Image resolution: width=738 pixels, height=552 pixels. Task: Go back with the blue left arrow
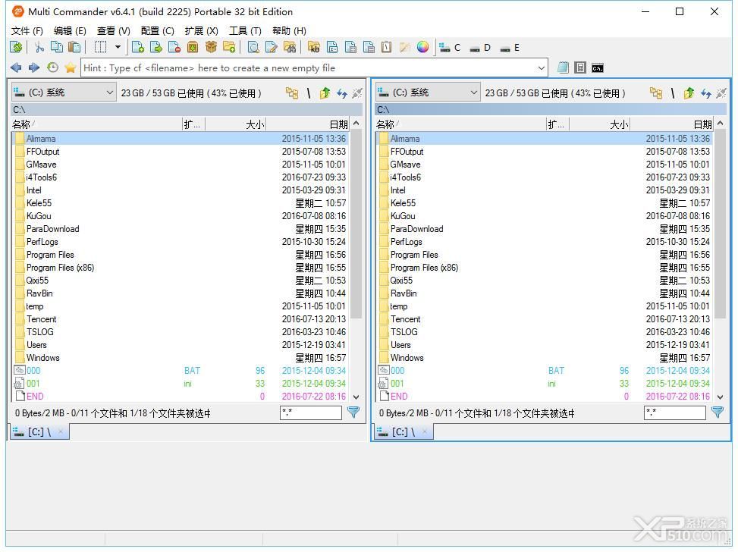(x=16, y=67)
